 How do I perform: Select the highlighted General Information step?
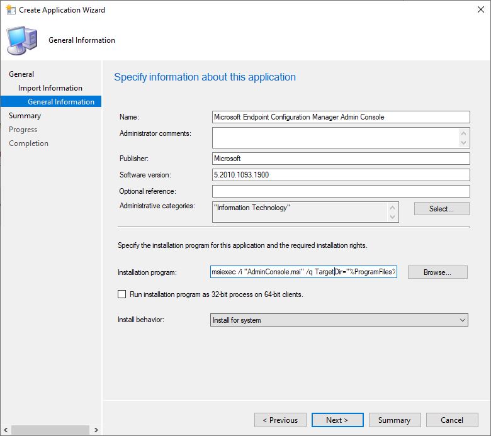51,101
